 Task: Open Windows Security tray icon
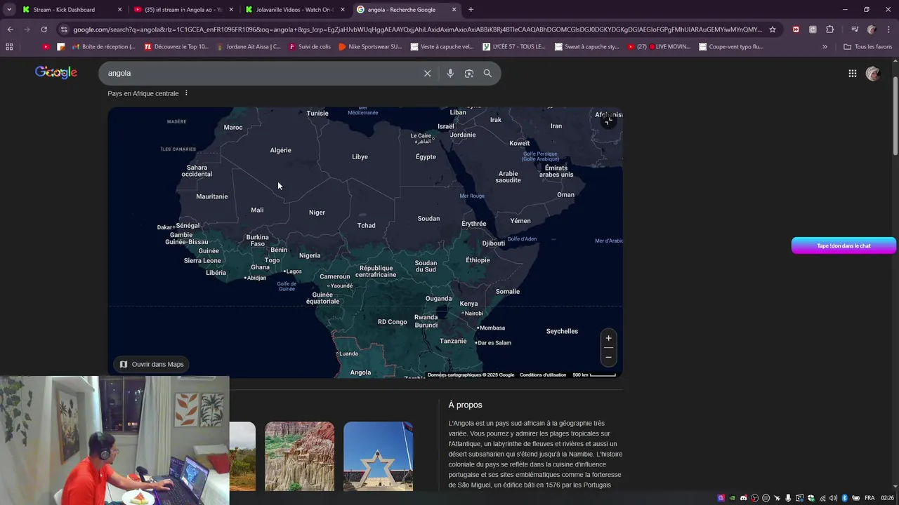(x=811, y=498)
